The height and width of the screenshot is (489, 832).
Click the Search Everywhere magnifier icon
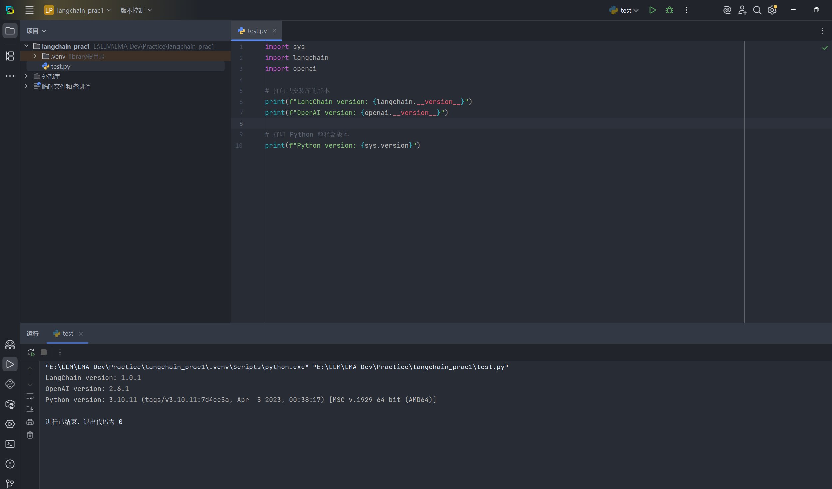coord(757,10)
